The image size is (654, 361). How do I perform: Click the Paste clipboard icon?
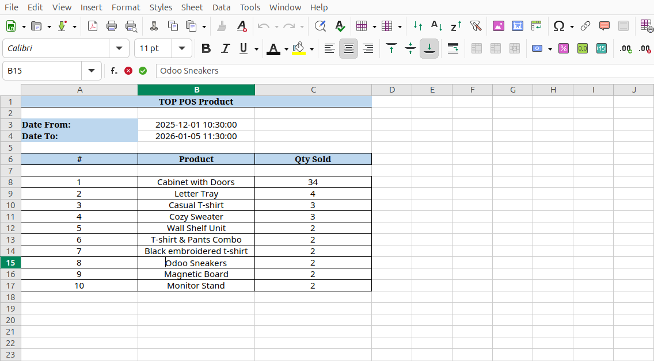tap(191, 26)
